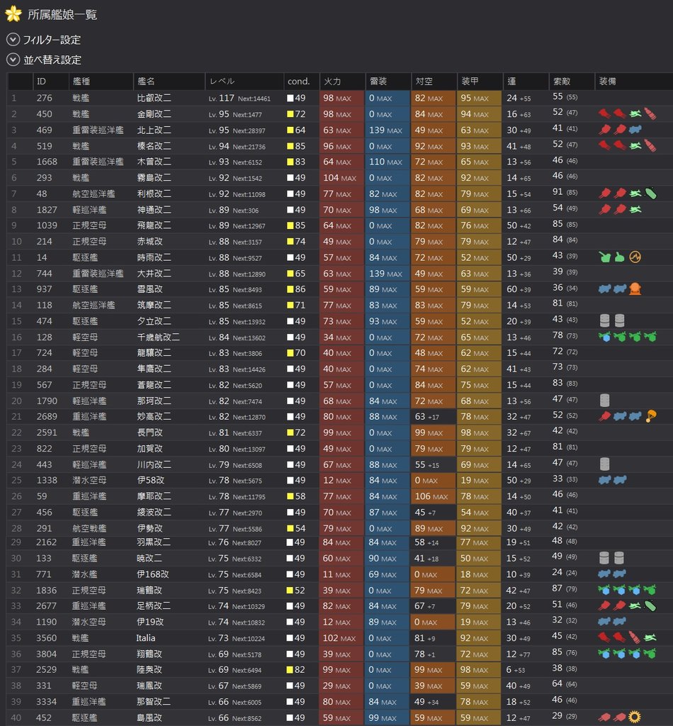
Task: Click the orange radar icon in 時雨改二's equipment
Action: click(x=635, y=257)
